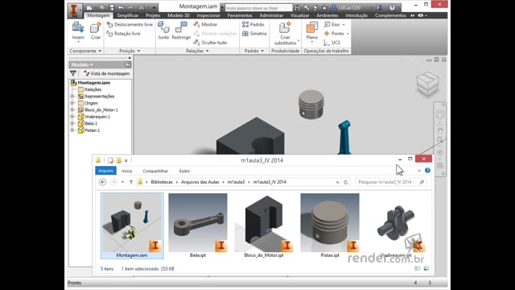Viewport: 515px width, 290px height.
Task: Open the Visualizar ribbon tab
Action: click(299, 15)
